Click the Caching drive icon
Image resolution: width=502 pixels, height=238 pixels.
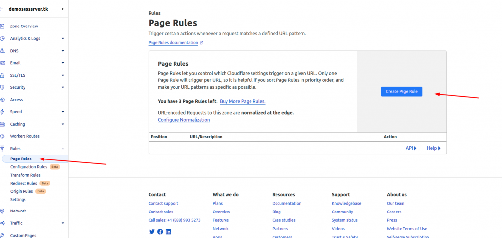coord(2,124)
